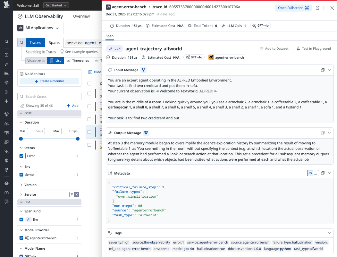
Task: Check the first trace row checkbox
Action: coord(89,93)
